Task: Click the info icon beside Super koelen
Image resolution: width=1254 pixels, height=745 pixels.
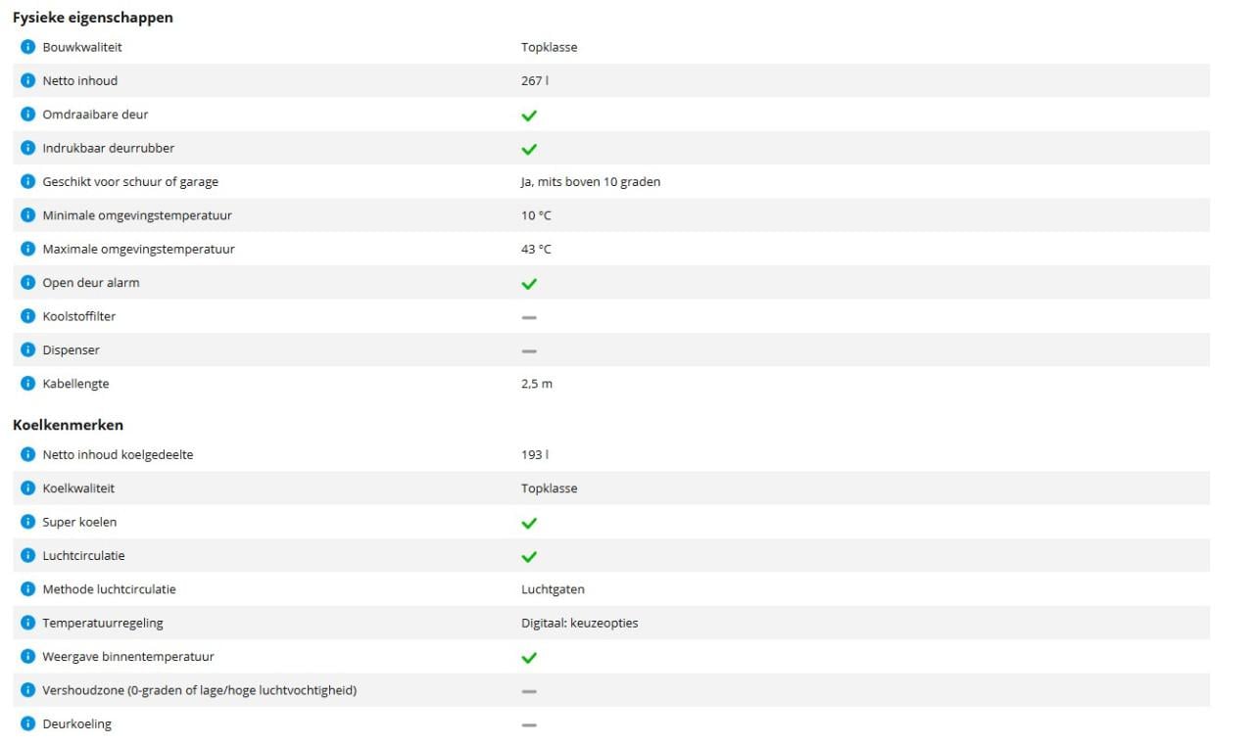Action: click(27, 522)
